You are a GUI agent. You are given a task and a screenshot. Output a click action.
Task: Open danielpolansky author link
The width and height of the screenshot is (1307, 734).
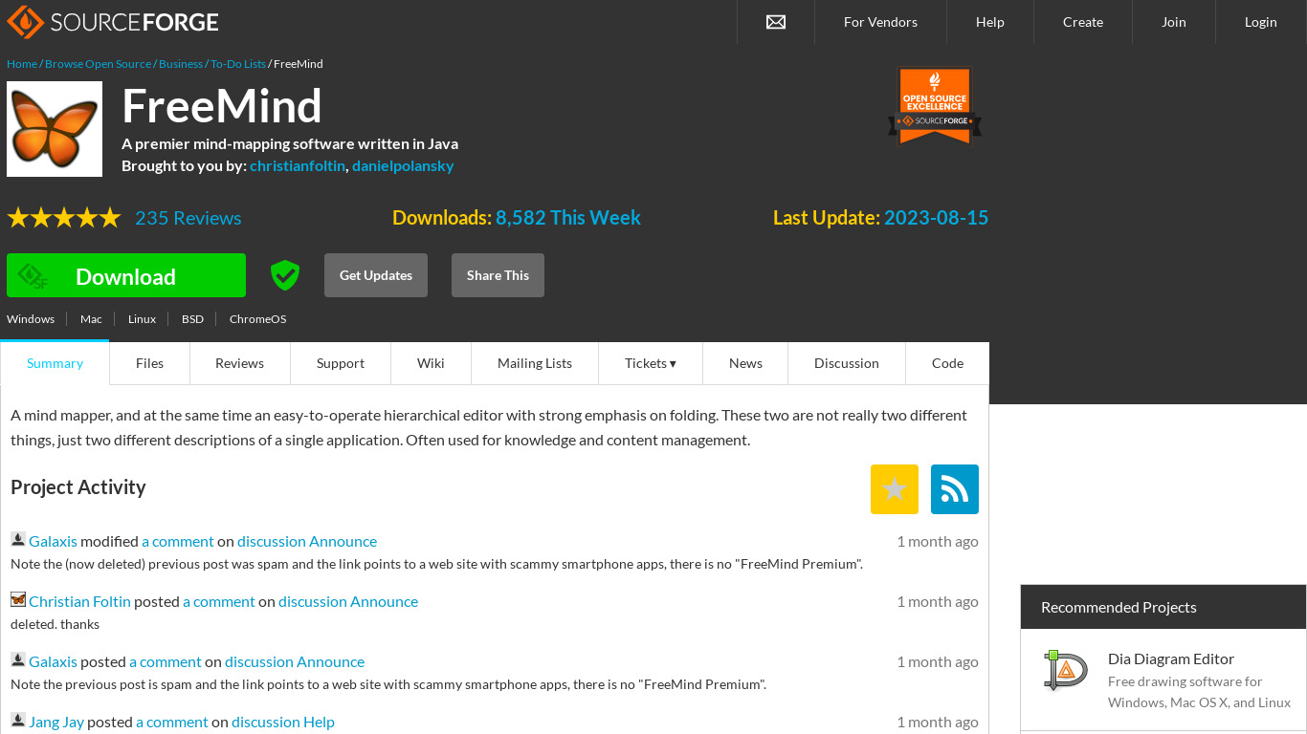[x=403, y=165]
